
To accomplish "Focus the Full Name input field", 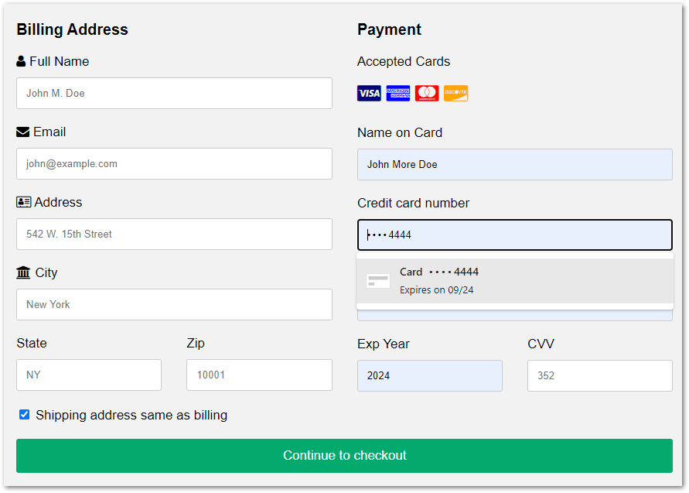I will tap(174, 93).
